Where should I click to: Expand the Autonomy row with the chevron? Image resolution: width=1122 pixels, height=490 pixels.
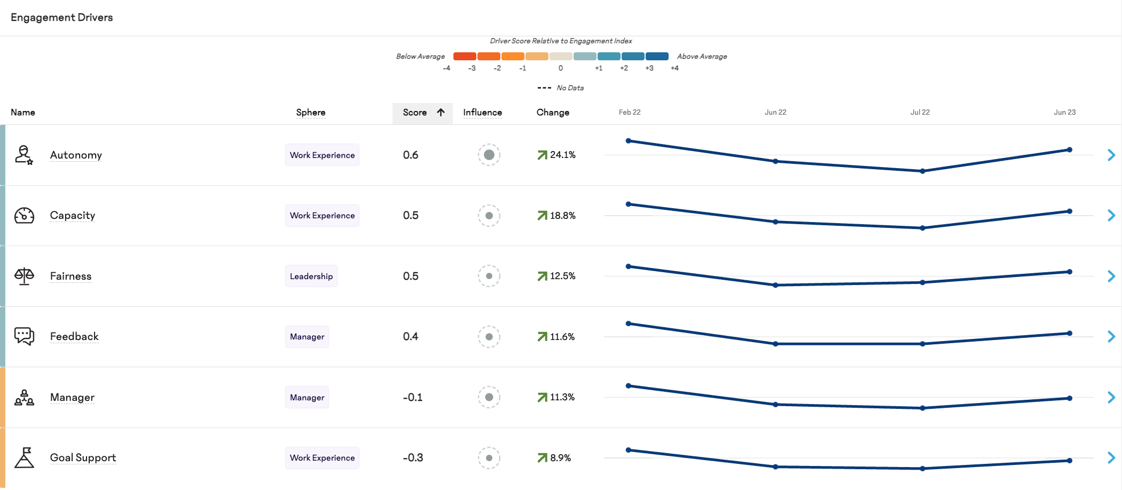click(x=1111, y=155)
